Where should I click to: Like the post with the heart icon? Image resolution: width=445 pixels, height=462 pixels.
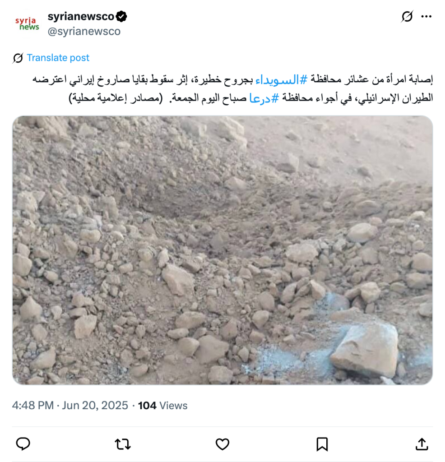[222, 444]
